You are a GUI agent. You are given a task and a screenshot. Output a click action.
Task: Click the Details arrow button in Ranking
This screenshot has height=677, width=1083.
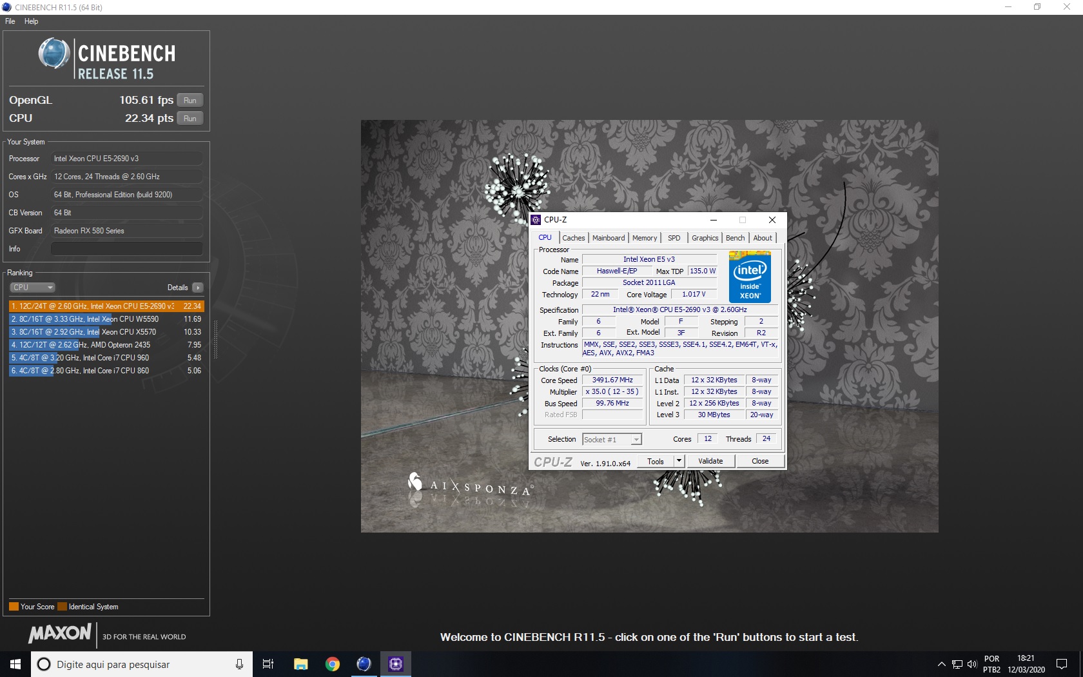[x=198, y=288]
